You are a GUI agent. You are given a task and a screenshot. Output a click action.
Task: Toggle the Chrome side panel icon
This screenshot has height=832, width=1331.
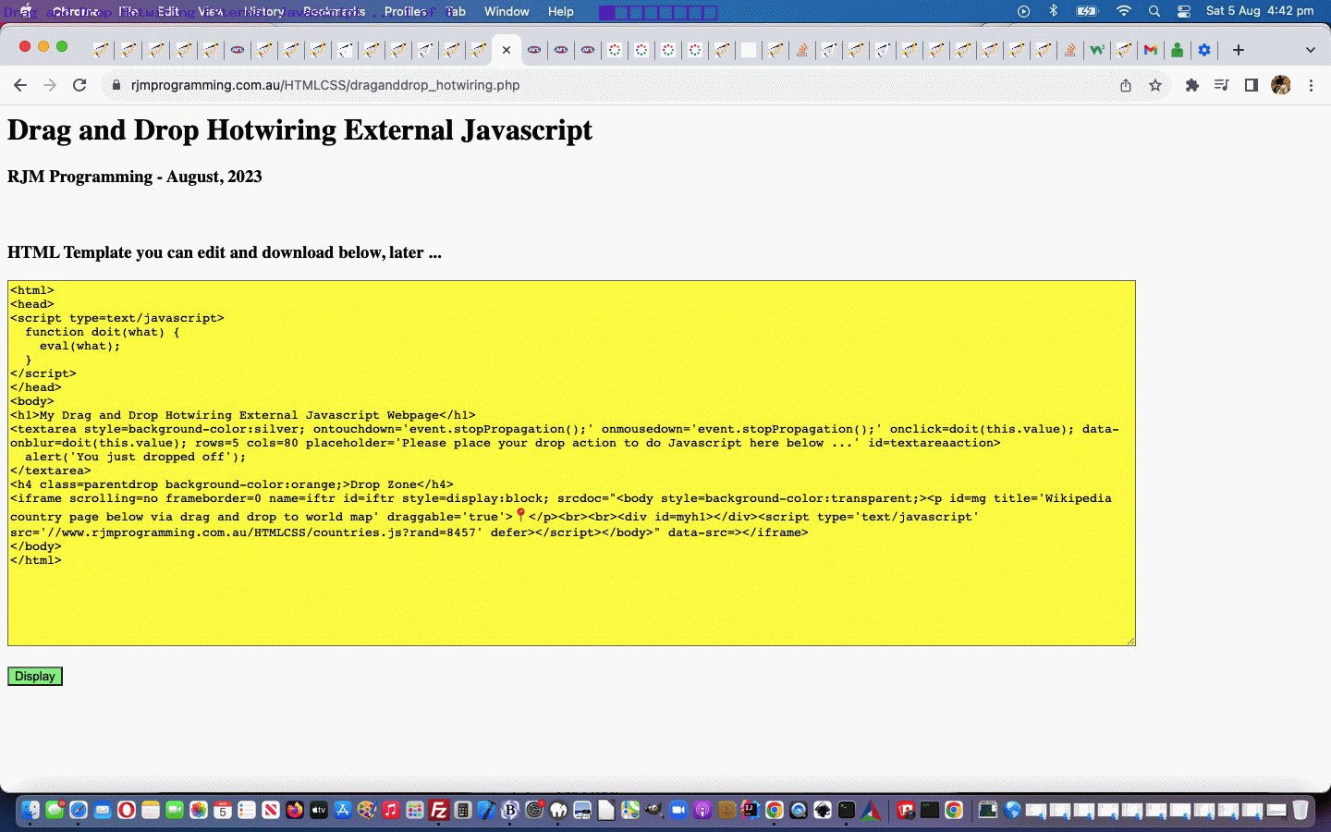click(1251, 85)
